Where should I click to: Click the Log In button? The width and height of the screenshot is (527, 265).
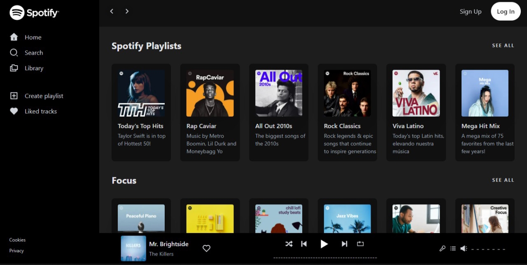pyautogui.click(x=506, y=11)
